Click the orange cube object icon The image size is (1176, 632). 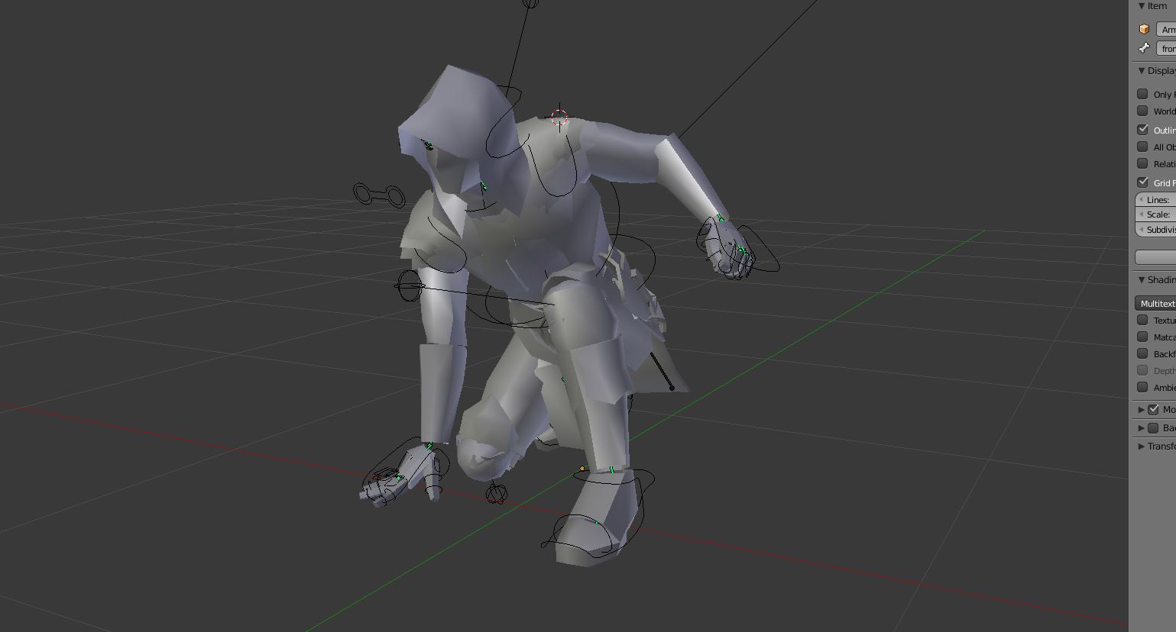1144,29
